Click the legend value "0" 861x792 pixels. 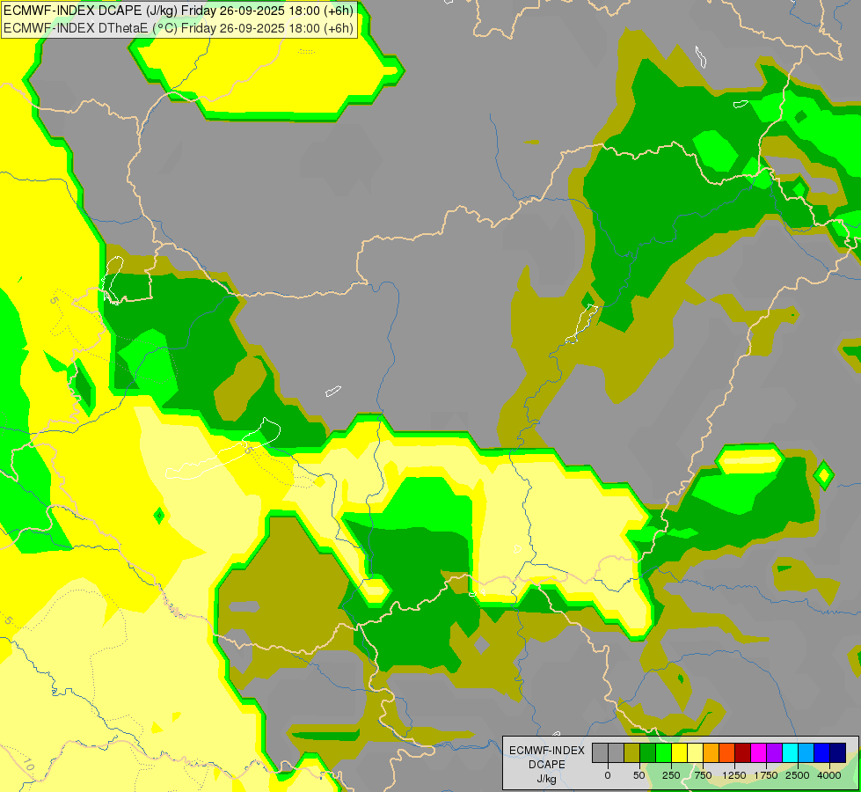[x=608, y=775]
